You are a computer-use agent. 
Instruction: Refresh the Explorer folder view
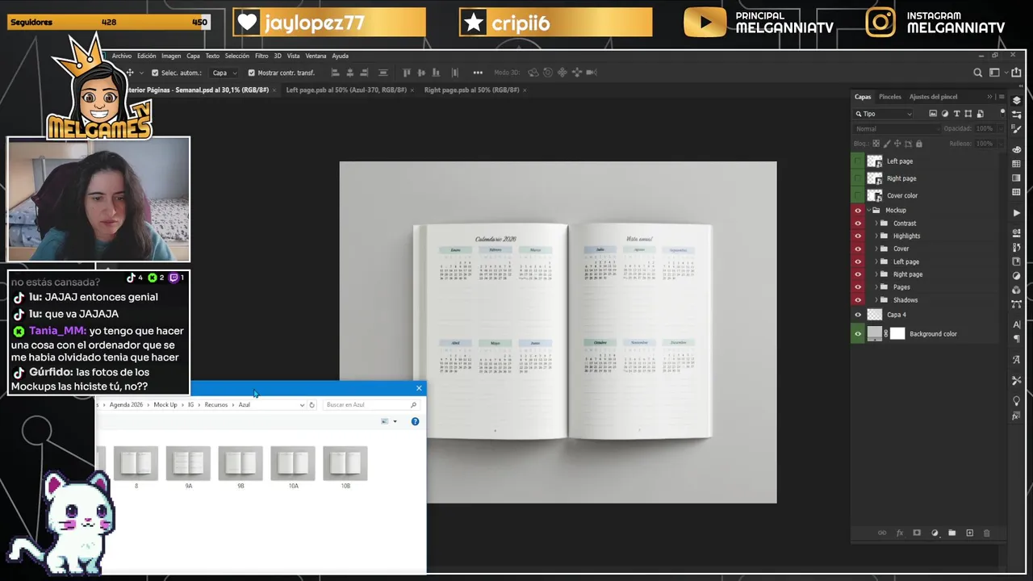312,405
